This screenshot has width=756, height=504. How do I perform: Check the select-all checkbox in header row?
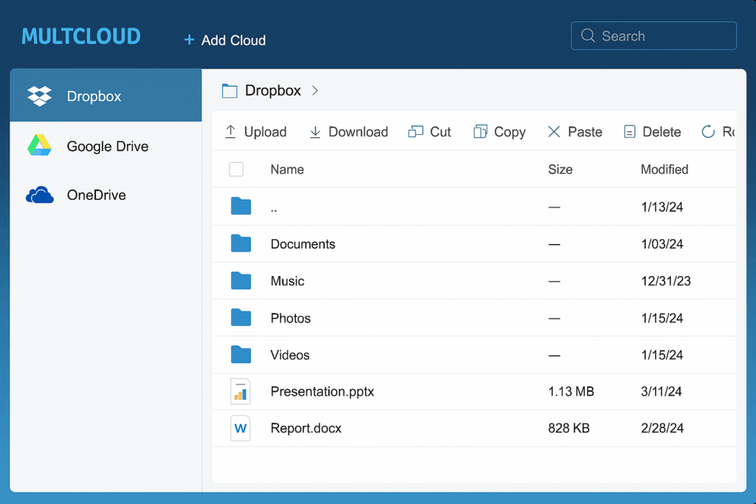click(x=236, y=169)
